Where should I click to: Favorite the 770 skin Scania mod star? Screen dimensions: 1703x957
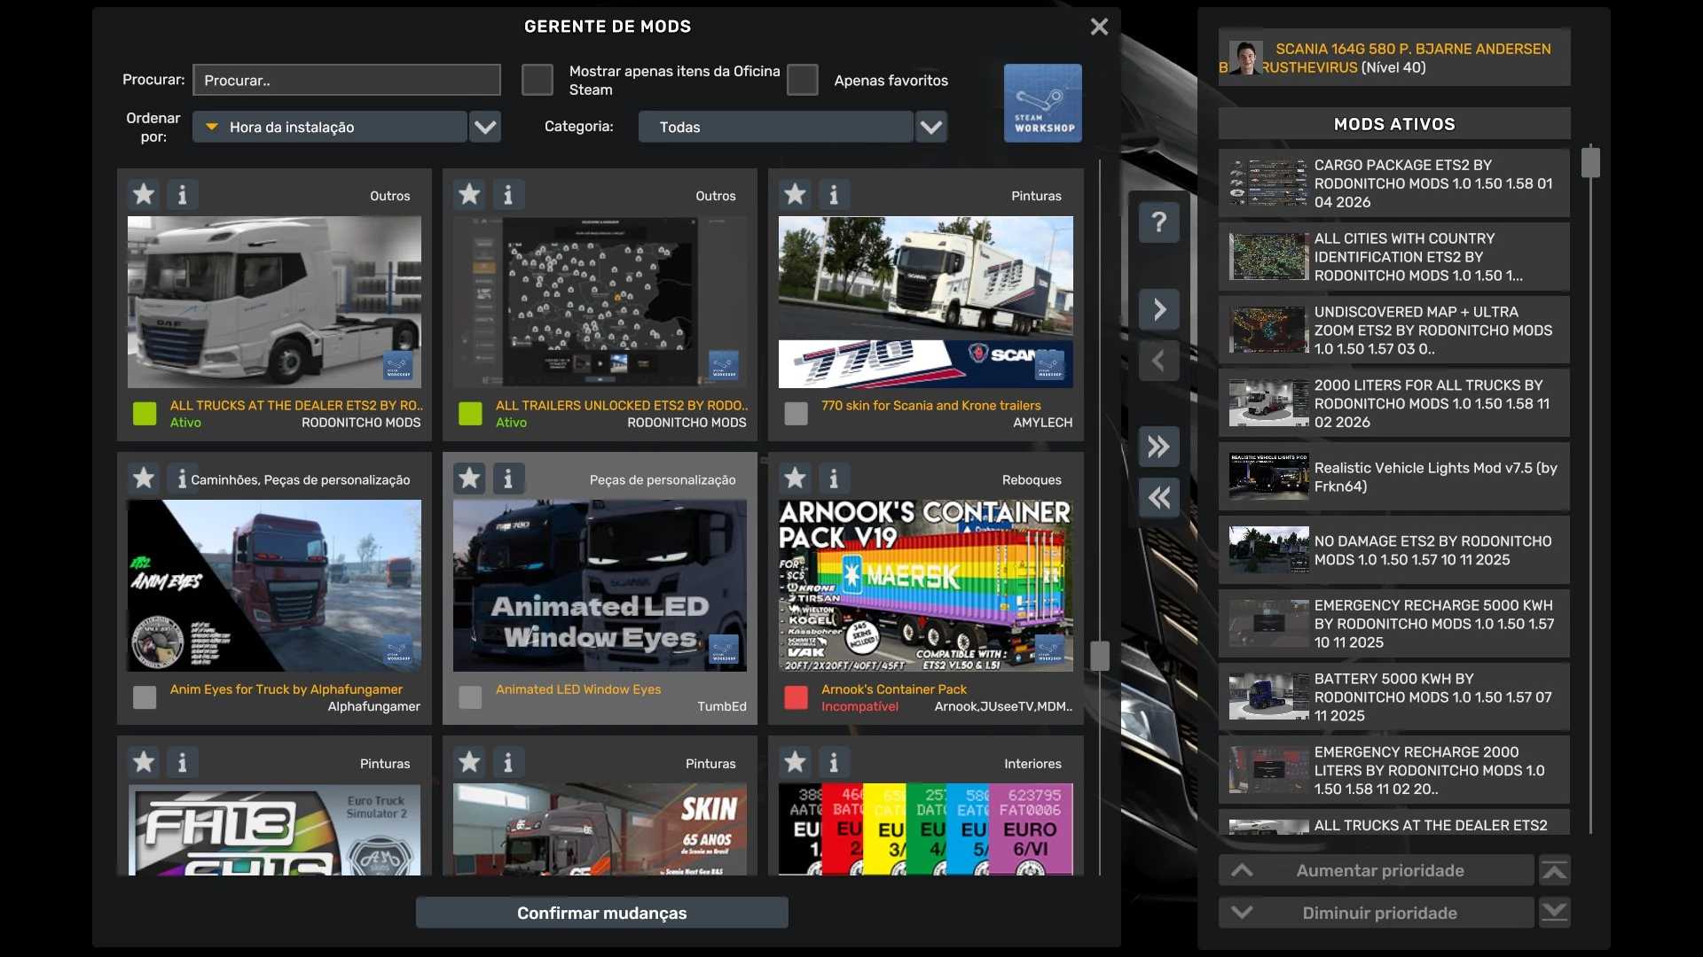point(795,194)
